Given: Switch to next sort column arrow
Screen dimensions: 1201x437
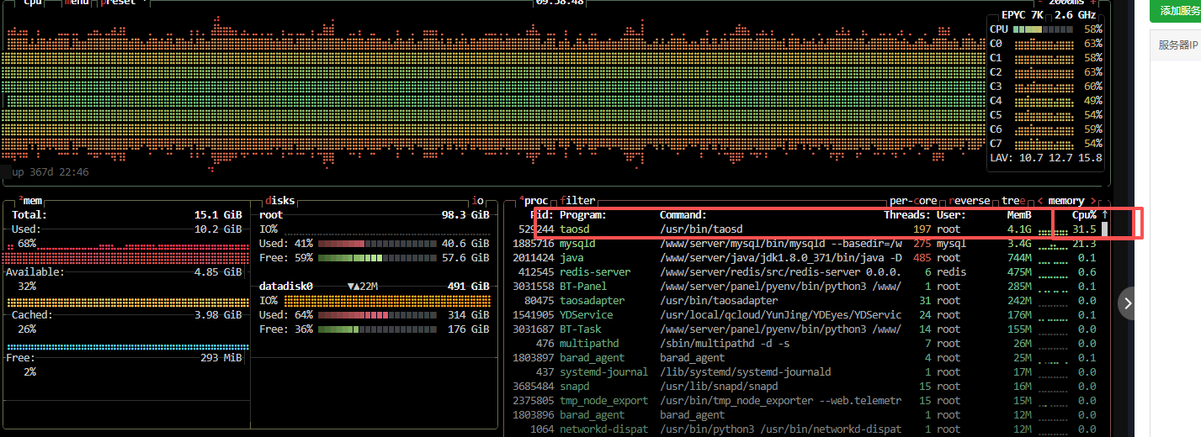Looking at the screenshot, I should pos(1093,201).
